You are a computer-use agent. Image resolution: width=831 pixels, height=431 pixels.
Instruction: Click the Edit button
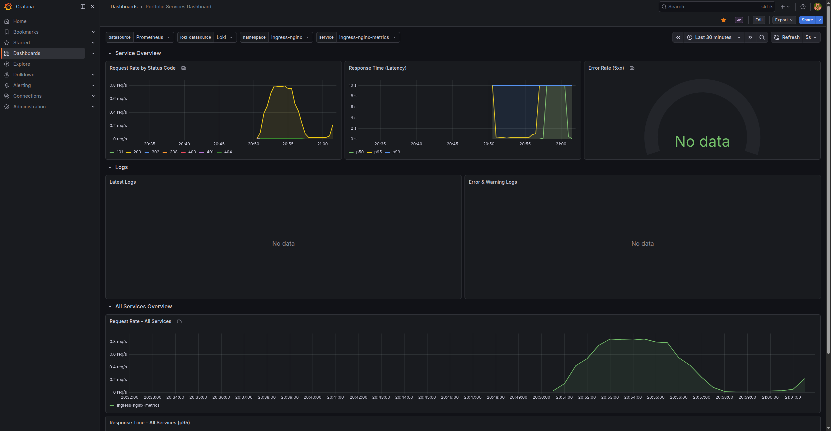click(759, 20)
